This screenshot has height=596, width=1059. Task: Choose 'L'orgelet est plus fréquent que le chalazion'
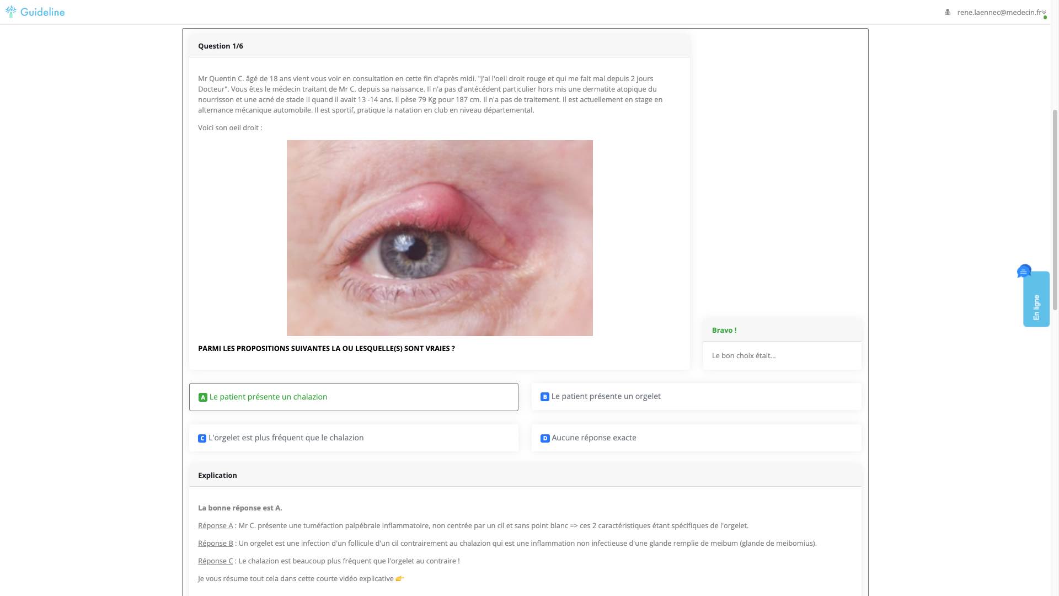click(354, 438)
